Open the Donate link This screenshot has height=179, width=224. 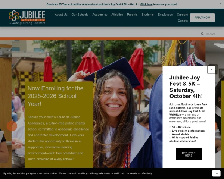[x=183, y=21]
